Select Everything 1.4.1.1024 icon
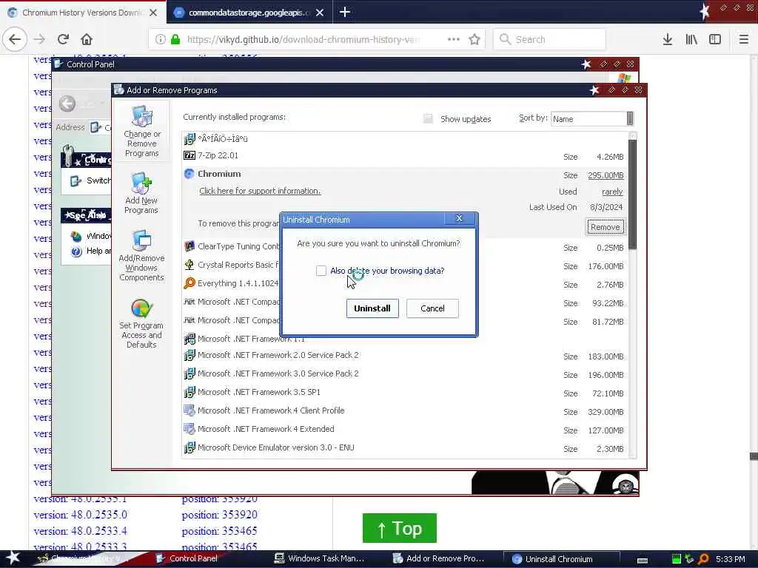Screen dimensions: 758x568 [x=189, y=283]
